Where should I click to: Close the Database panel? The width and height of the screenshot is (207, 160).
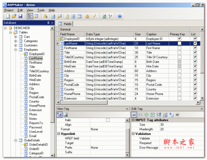click(x=52, y=23)
